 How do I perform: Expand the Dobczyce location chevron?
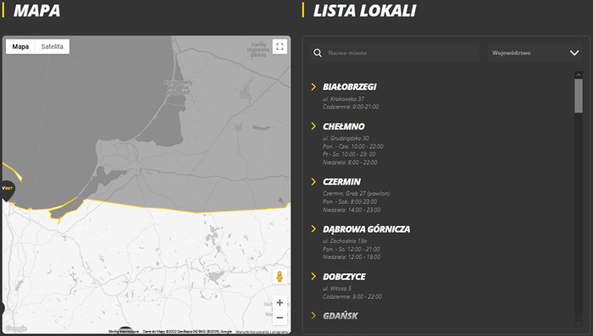[x=313, y=276]
